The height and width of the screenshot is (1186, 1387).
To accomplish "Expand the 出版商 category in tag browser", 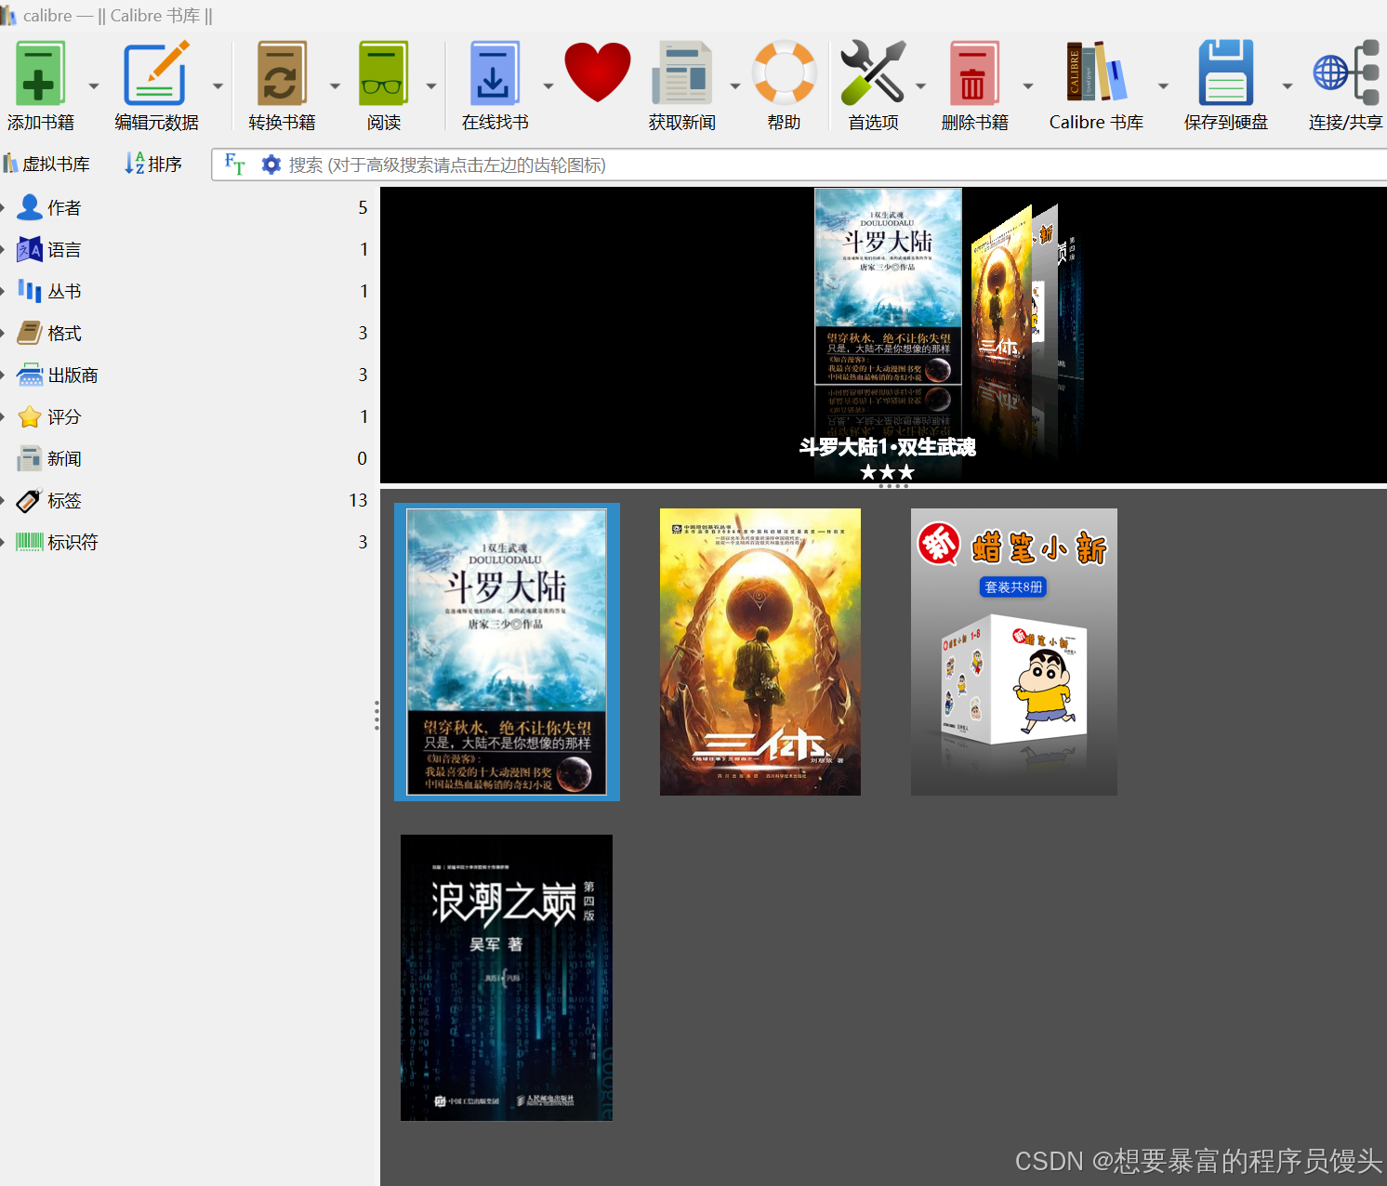I will 3,375.
